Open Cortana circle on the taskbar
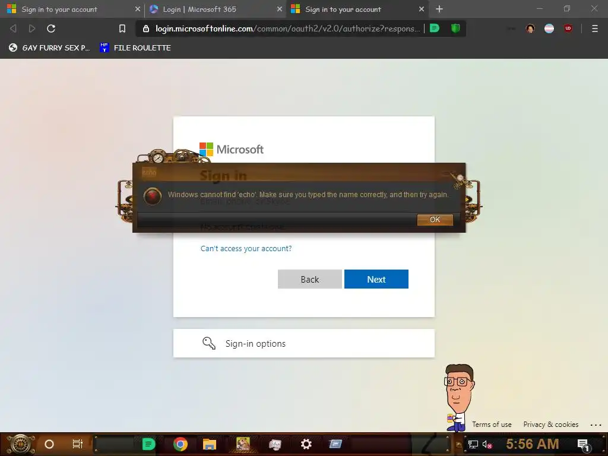The image size is (608, 456). pyautogui.click(x=49, y=444)
